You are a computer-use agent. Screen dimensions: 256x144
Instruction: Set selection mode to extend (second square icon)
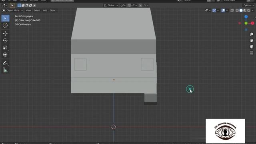(23, 5)
